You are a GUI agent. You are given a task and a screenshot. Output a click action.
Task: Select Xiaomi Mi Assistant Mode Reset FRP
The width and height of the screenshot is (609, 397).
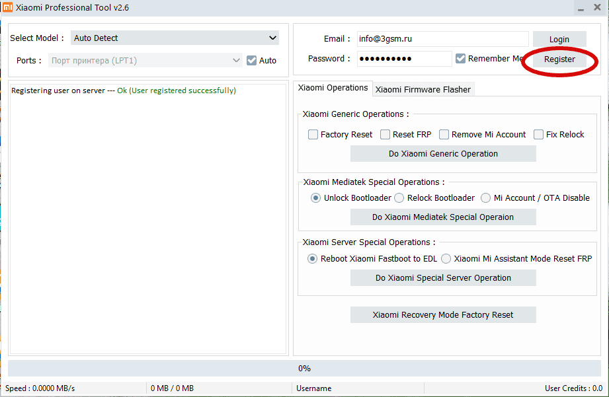click(x=446, y=259)
